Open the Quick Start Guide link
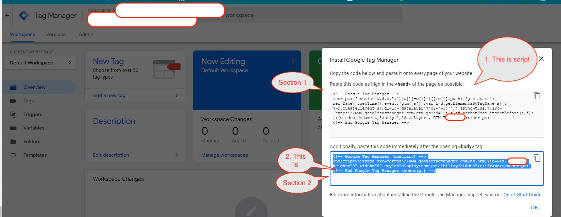Image resolution: width=561 pixels, height=217 pixels. [522, 195]
